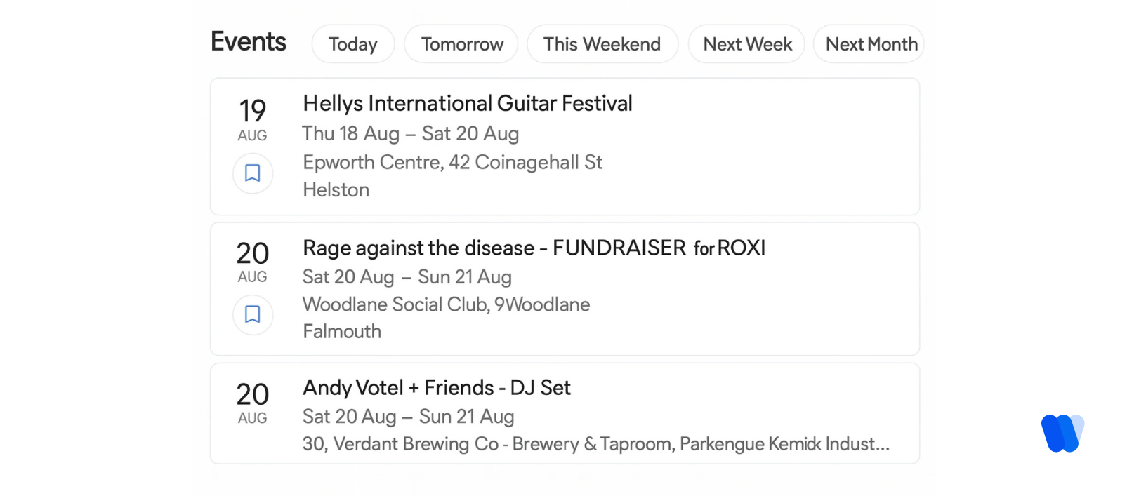Bookmark the Hellys International Guitar Festival event
This screenshot has width=1127, height=496.
pyautogui.click(x=252, y=173)
